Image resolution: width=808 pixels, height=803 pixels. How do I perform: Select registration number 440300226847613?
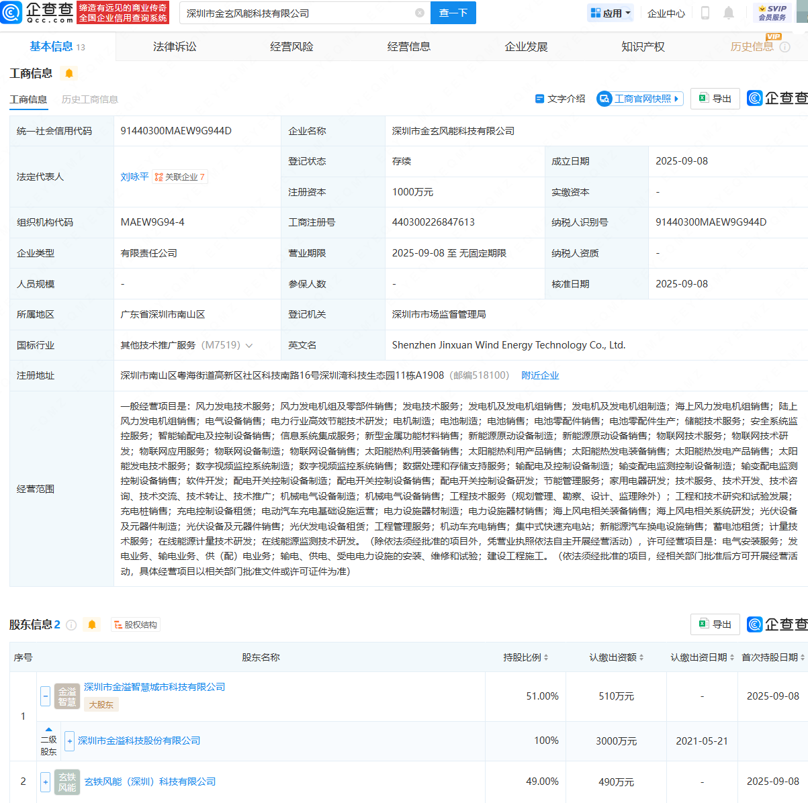click(433, 222)
